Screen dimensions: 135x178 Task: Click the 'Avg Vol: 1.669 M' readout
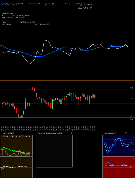point(86,5)
